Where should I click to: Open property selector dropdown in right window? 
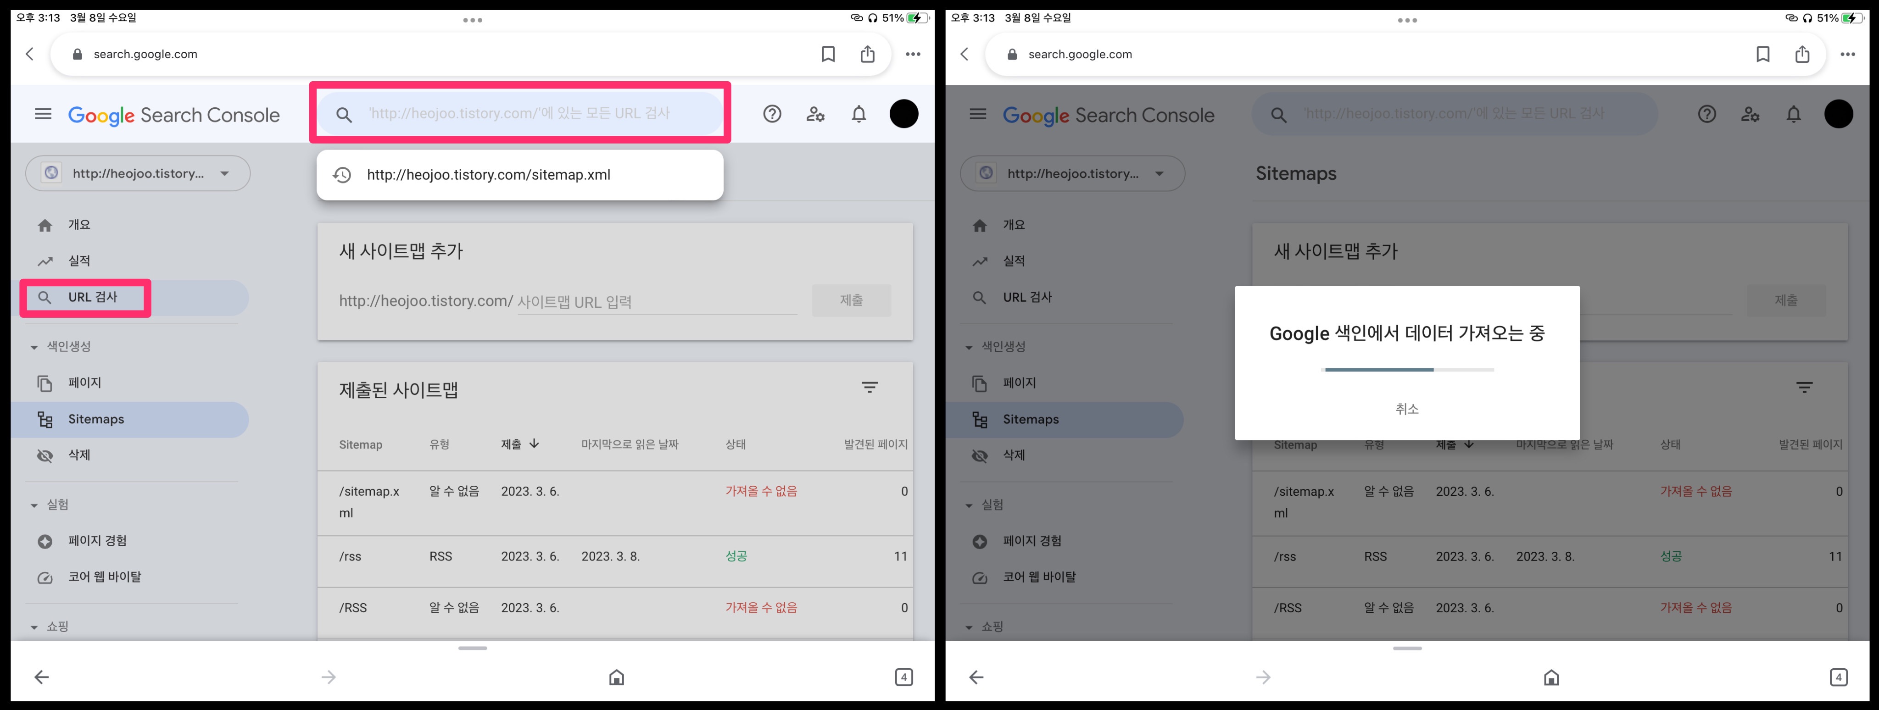[1073, 173]
